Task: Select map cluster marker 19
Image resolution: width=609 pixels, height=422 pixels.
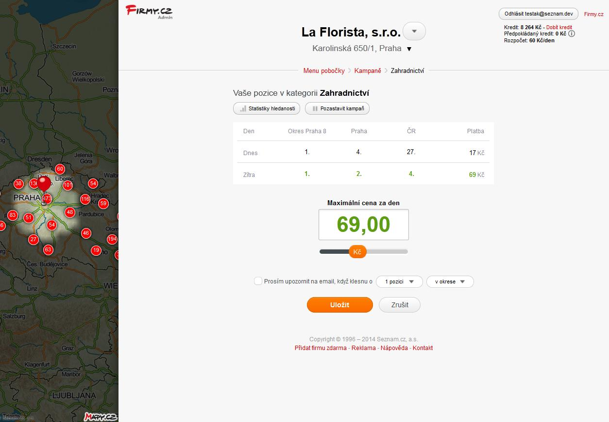Action: click(96, 250)
